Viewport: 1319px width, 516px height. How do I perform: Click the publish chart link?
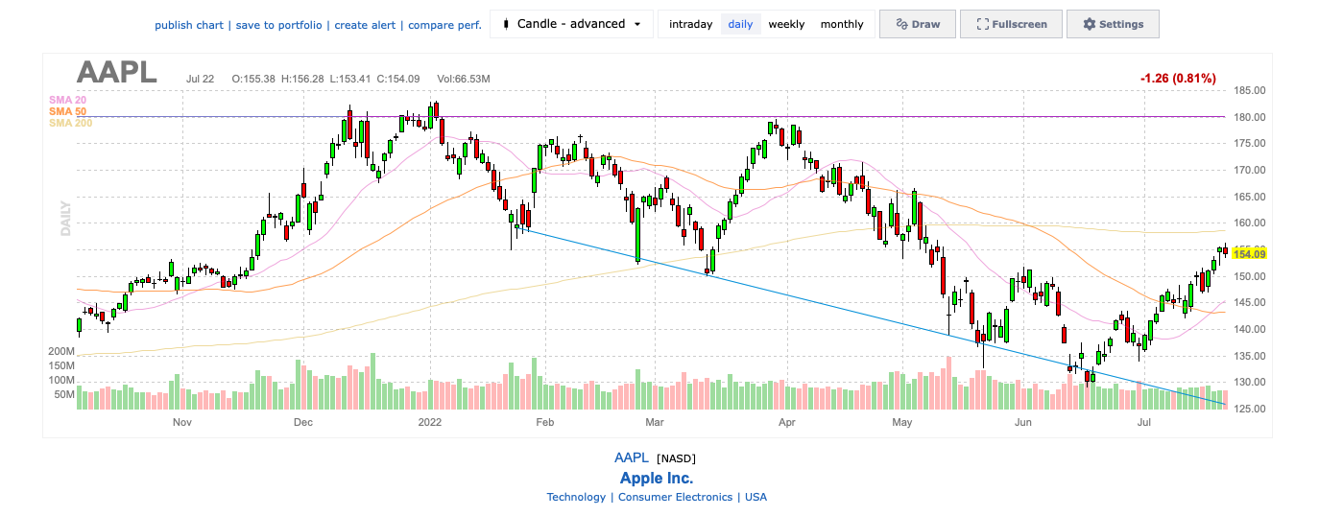(x=190, y=24)
